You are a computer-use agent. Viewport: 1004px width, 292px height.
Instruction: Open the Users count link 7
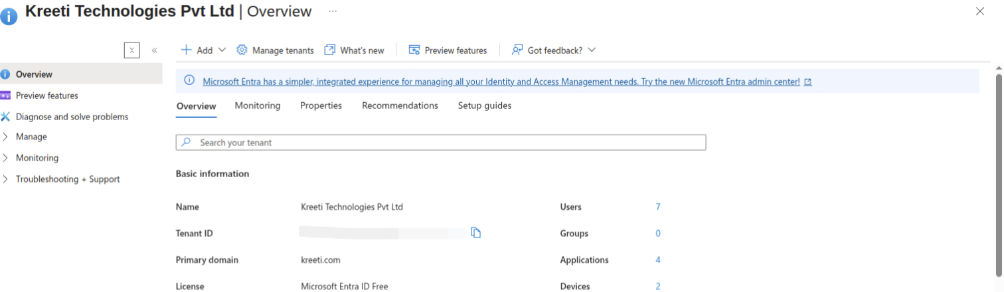[658, 207]
